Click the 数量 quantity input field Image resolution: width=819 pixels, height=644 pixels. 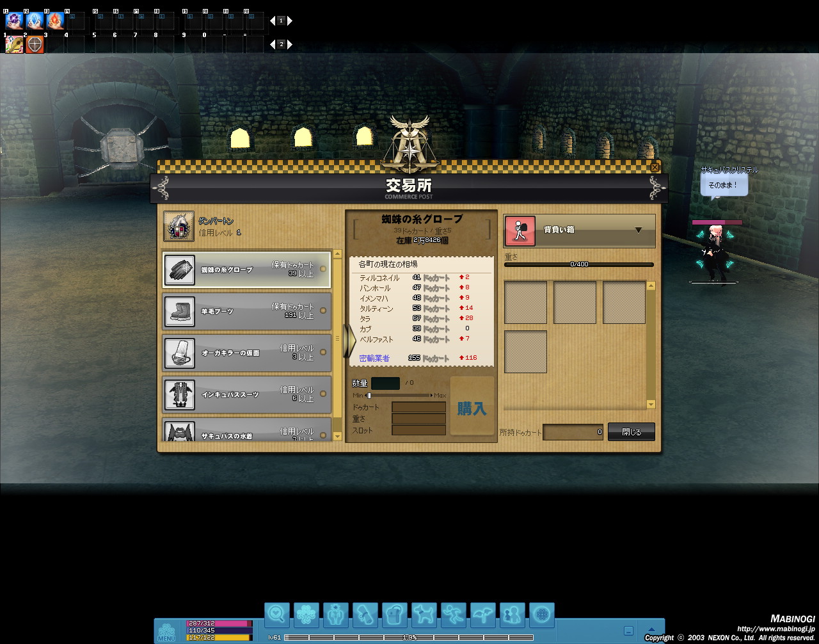click(x=385, y=383)
